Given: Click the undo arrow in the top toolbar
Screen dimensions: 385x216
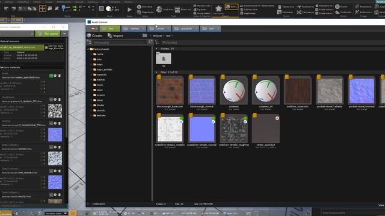Looking at the screenshot, I should click(x=7, y=8).
